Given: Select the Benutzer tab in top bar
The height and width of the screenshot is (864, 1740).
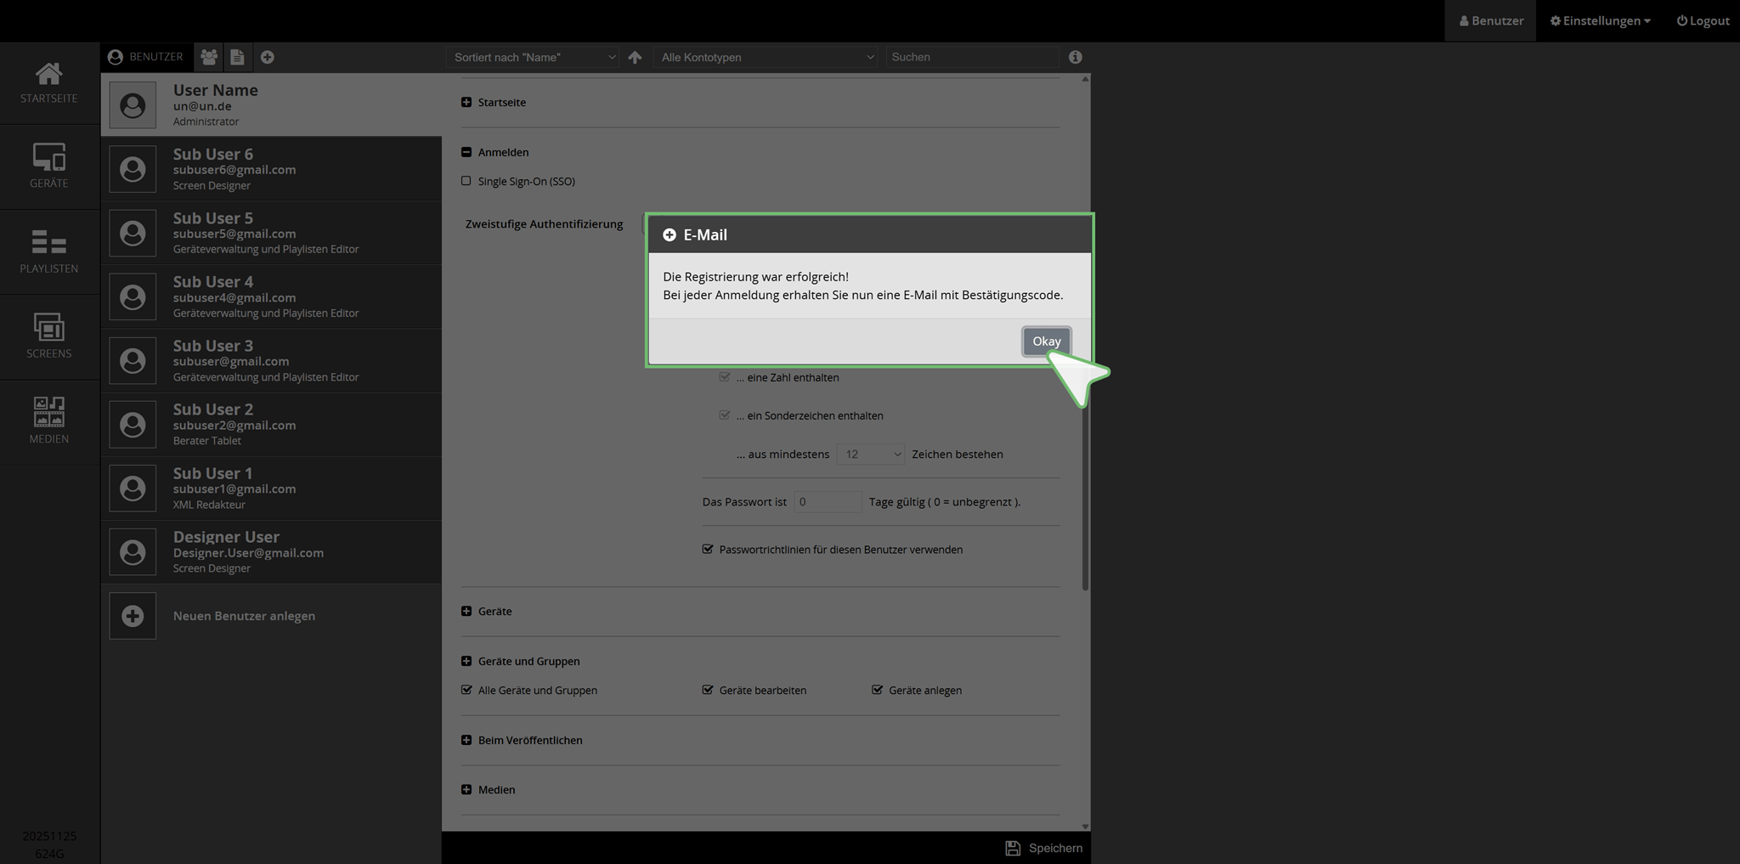Looking at the screenshot, I should tap(1490, 20).
